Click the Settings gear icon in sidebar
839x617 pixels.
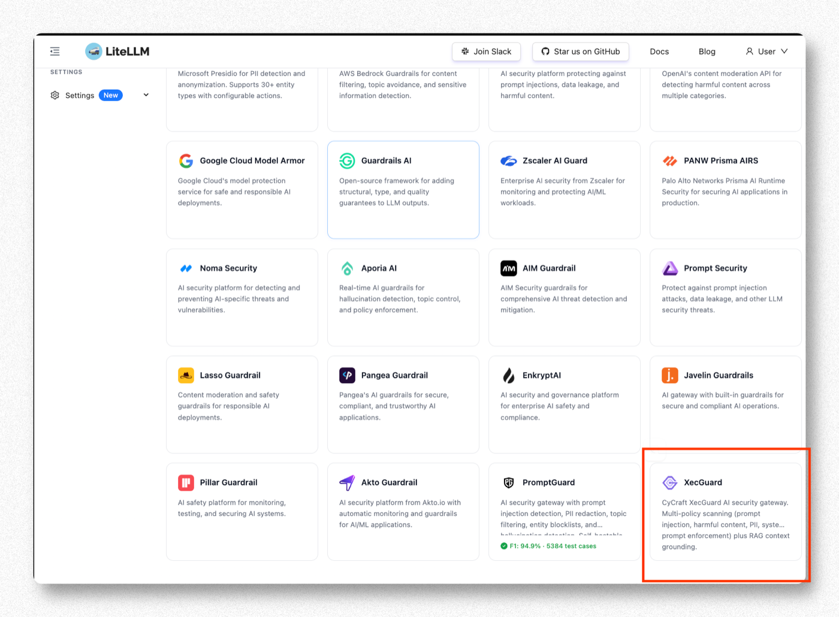55,95
